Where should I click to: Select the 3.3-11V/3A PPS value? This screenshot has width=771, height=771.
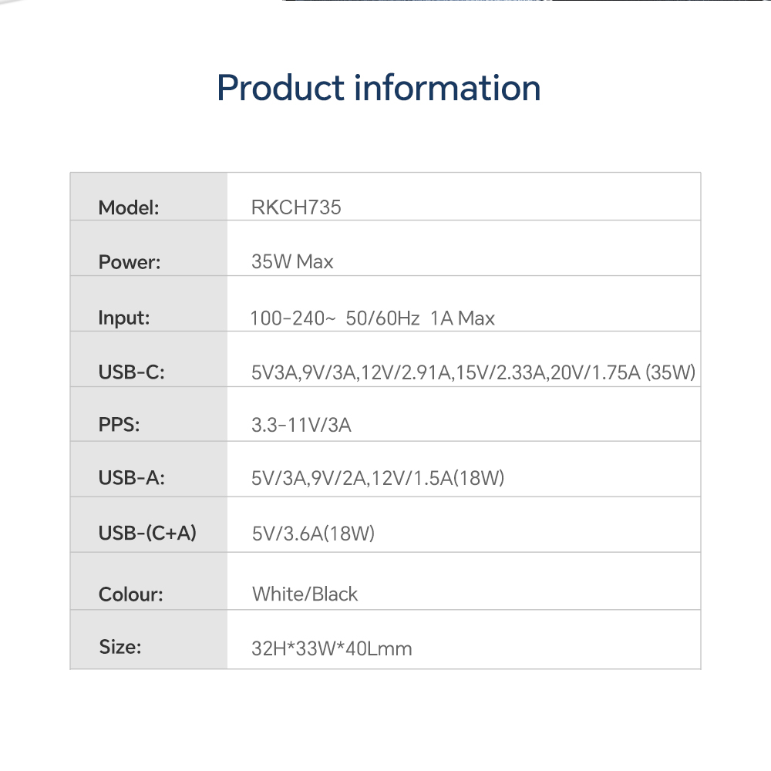301,424
